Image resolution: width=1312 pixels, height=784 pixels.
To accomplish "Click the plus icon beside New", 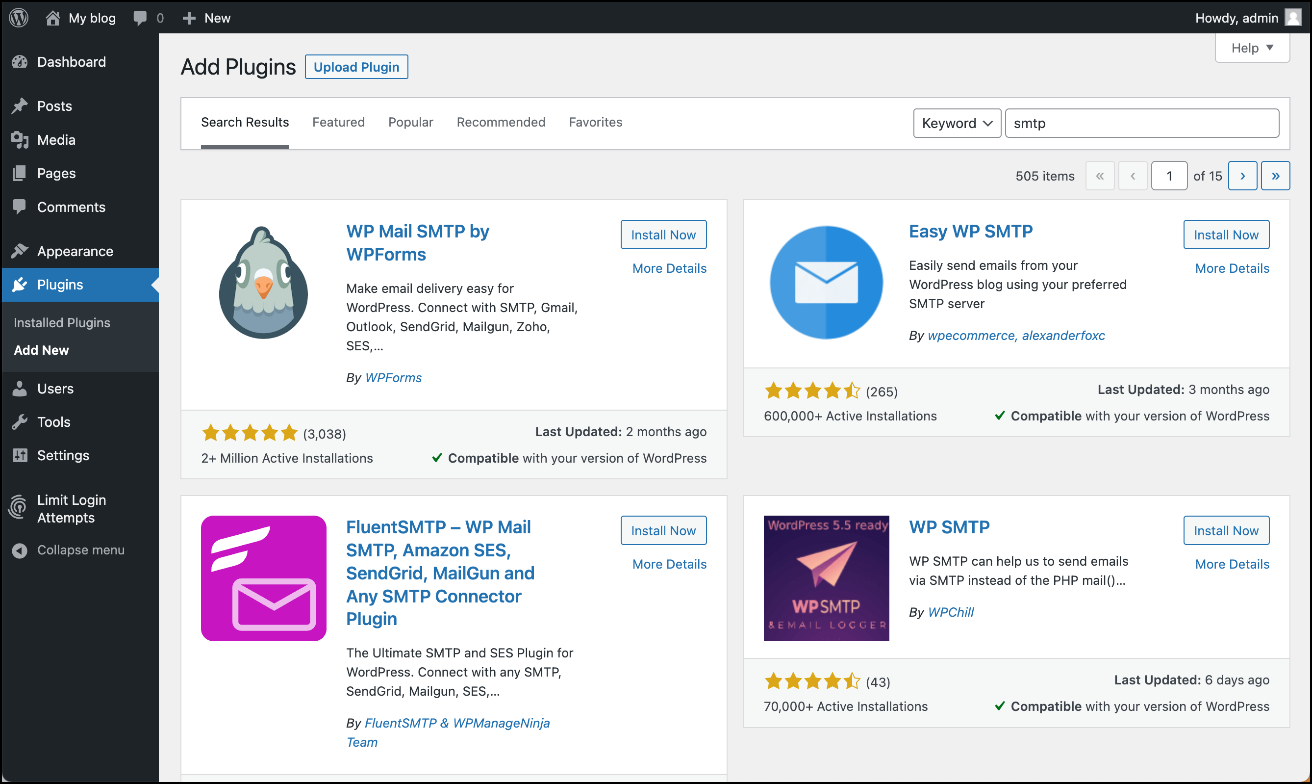I will point(189,19).
